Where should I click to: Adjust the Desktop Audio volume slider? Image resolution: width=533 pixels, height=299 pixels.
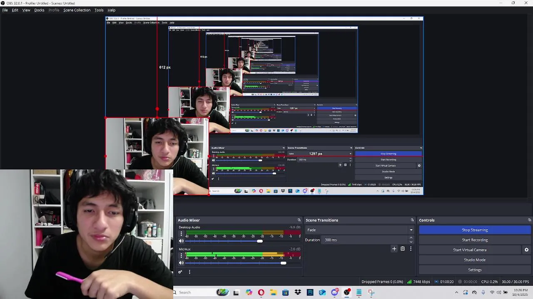pyautogui.click(x=260, y=241)
